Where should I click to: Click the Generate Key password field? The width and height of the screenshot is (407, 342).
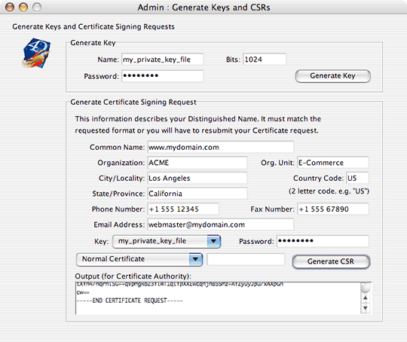pyautogui.click(x=163, y=76)
